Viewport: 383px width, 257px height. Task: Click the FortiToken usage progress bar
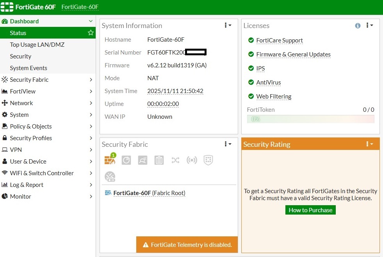click(310, 119)
